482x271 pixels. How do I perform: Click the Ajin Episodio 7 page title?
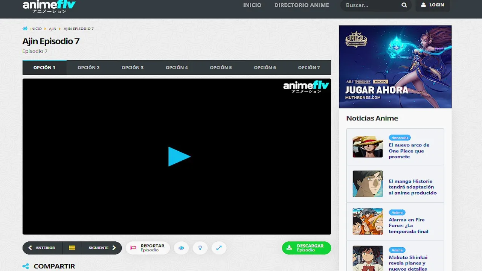click(x=51, y=41)
